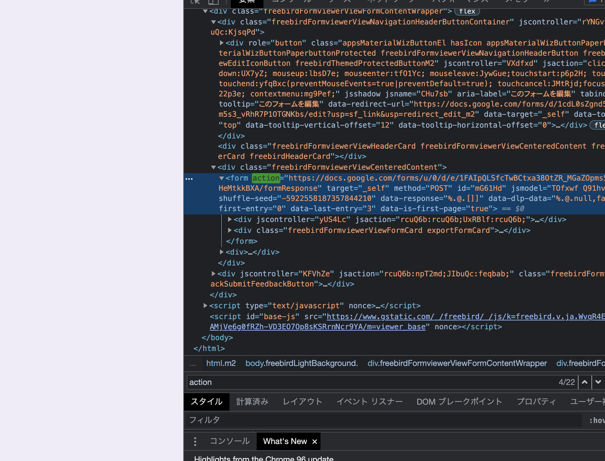Click the 4/22 search result counter
Screen dimensions: 605x461
(567, 382)
